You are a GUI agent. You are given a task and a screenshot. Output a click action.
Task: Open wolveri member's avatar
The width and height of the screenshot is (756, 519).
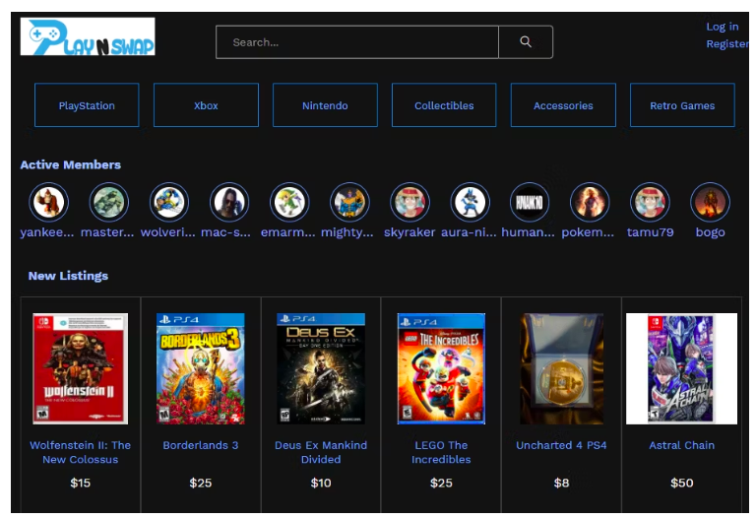pos(169,202)
